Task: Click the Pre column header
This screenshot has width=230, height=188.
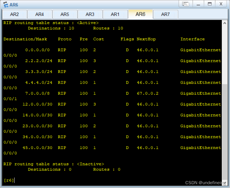Action: point(84,39)
